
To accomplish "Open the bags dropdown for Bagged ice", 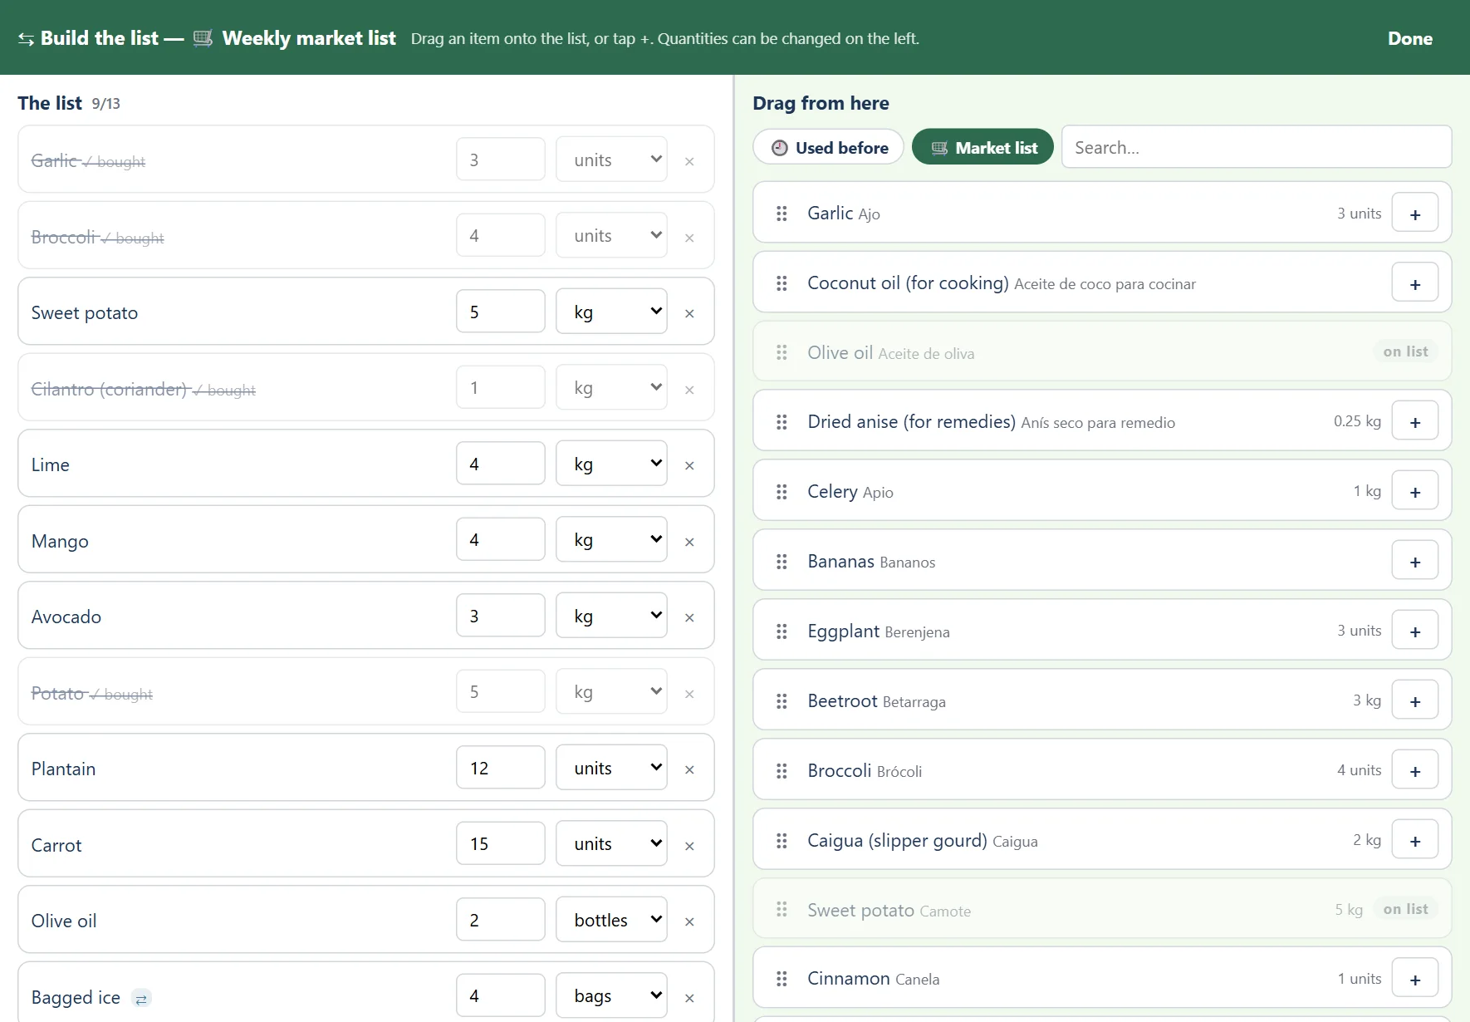I will pos(611,995).
